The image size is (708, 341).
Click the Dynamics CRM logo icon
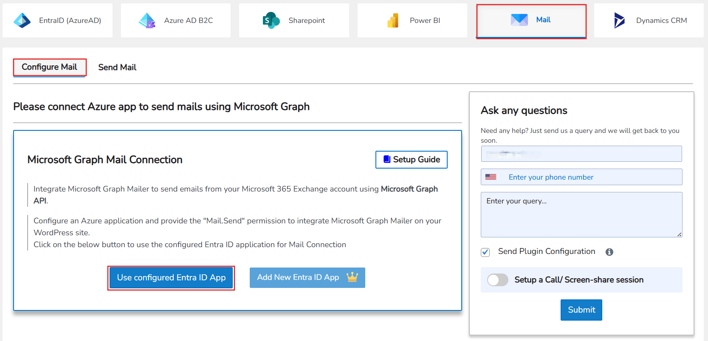[x=620, y=20]
